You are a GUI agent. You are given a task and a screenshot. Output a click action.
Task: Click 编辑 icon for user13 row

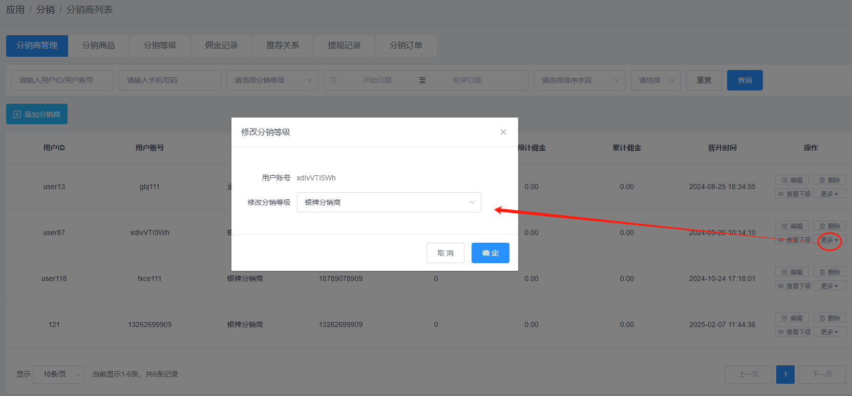[x=785, y=180]
